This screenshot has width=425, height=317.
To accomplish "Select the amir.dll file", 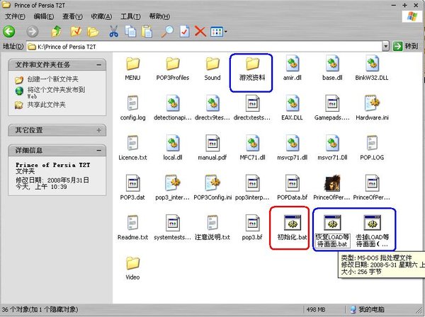I will 292,68.
